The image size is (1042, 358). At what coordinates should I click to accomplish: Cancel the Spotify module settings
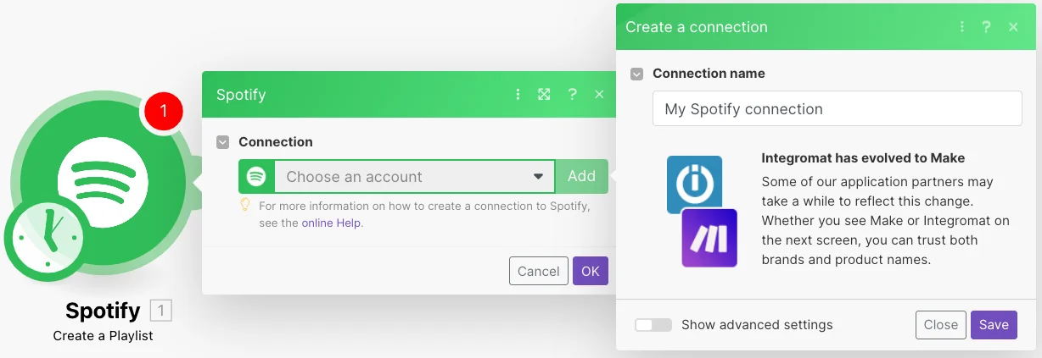538,271
